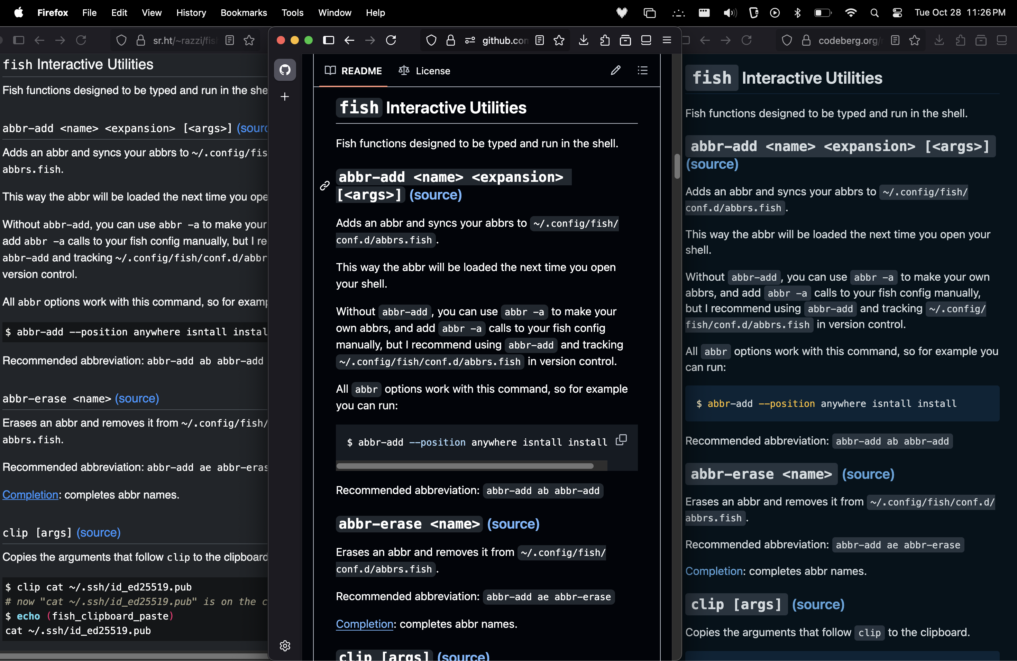Toggle macOS Control Center in the menu bar
Viewport: 1017px width, 661px height.
(x=897, y=13)
